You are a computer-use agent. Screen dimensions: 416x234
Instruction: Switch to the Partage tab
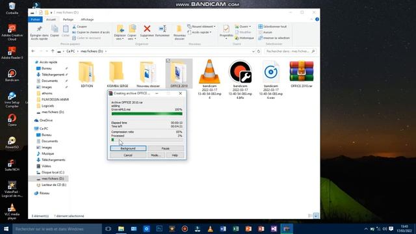pyautogui.click(x=68, y=19)
